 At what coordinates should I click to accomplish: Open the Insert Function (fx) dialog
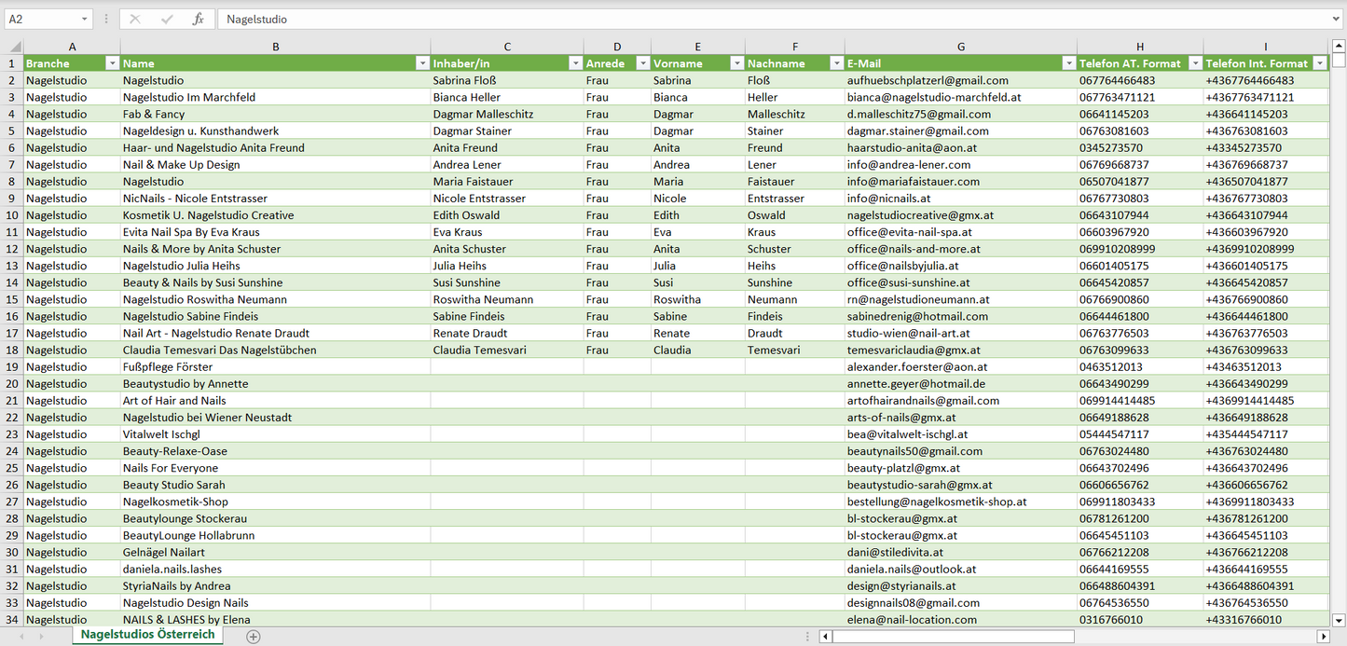point(198,19)
